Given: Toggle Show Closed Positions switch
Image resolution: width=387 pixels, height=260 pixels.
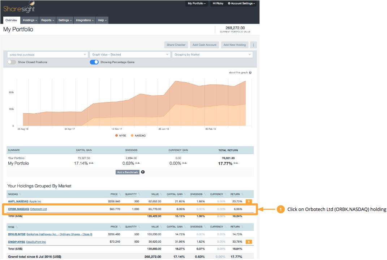Looking at the screenshot, I should pos(12,62).
